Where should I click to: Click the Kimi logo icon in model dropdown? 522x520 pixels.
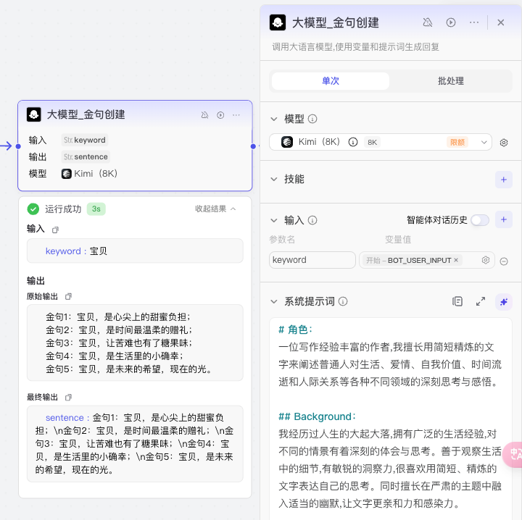coord(287,142)
